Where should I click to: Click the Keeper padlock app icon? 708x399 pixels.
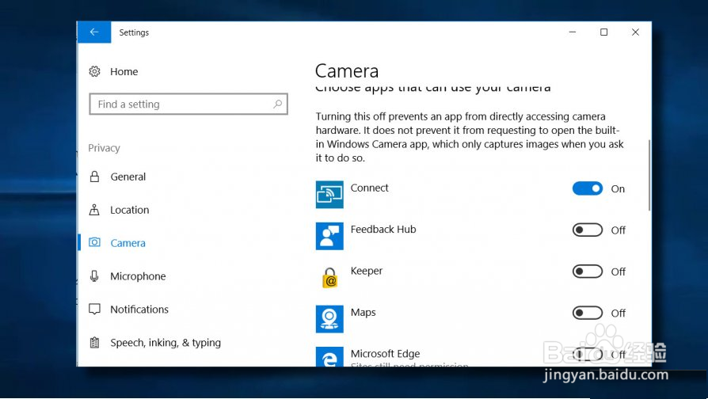point(329,278)
